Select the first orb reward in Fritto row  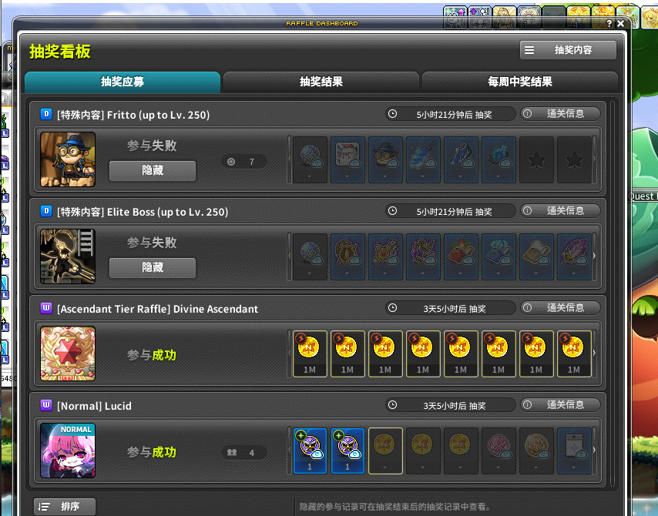pos(310,159)
